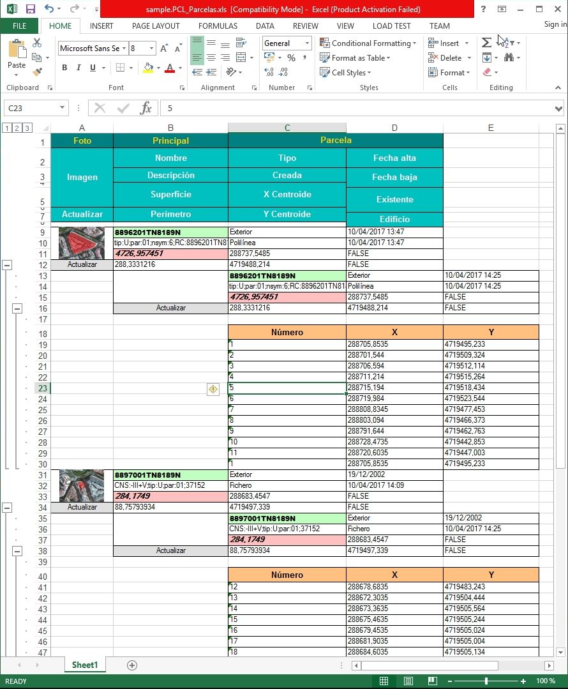Screen dimensions: 568x689
Task: Increase font size with the large A
Action: click(x=164, y=49)
